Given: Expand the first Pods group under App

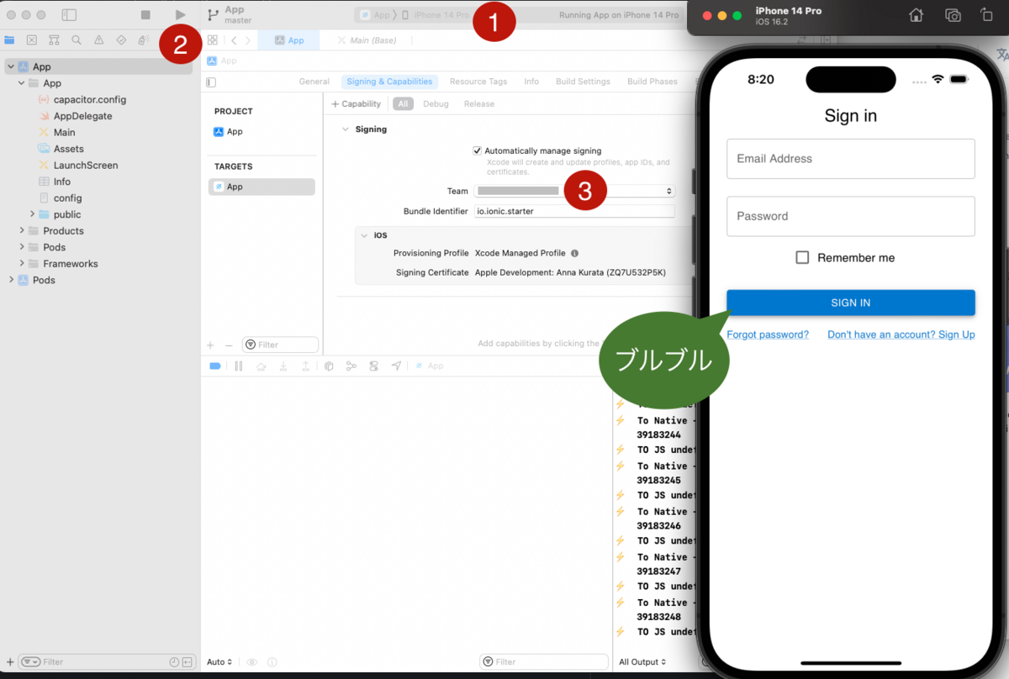Looking at the screenshot, I should [x=22, y=247].
